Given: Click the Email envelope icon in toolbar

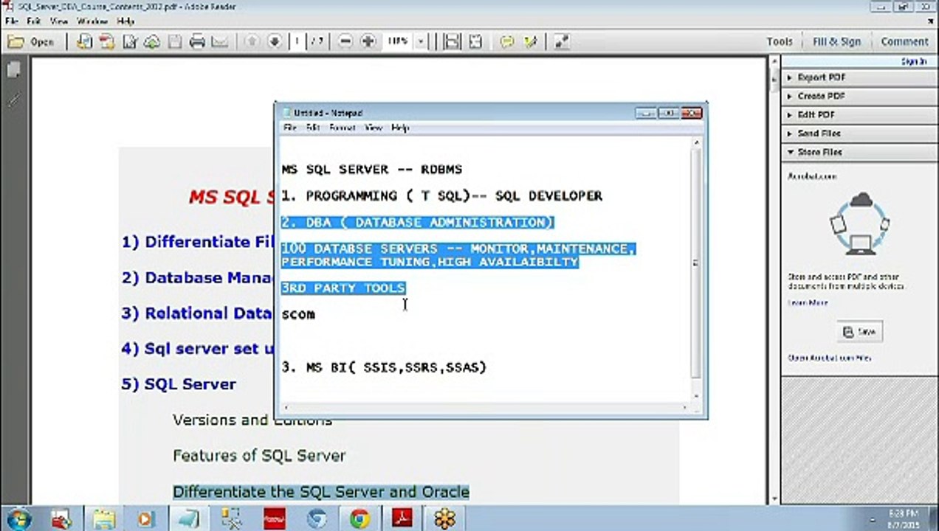Looking at the screenshot, I should tap(219, 42).
